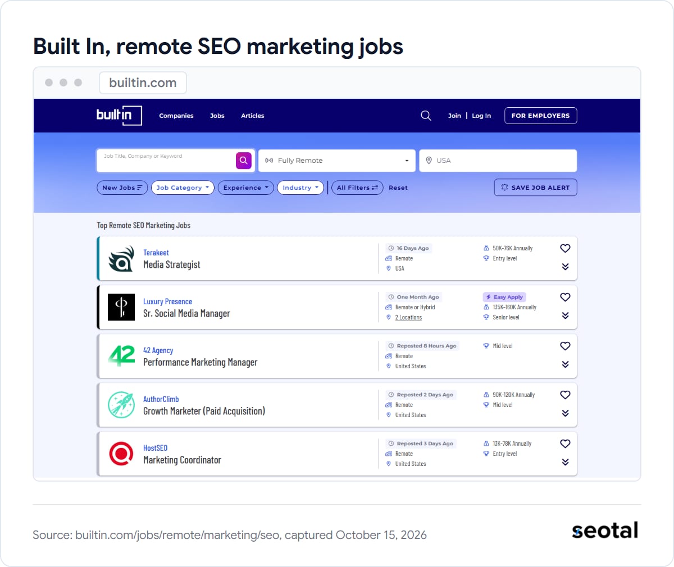Open the Luxury Presence company link

(x=167, y=301)
